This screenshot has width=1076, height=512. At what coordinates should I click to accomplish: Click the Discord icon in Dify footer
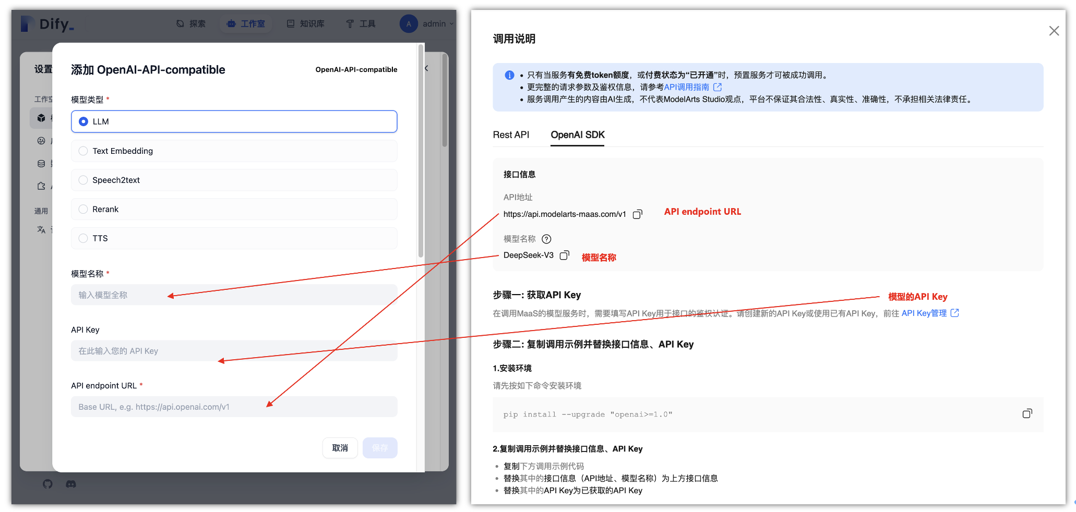pos(71,484)
